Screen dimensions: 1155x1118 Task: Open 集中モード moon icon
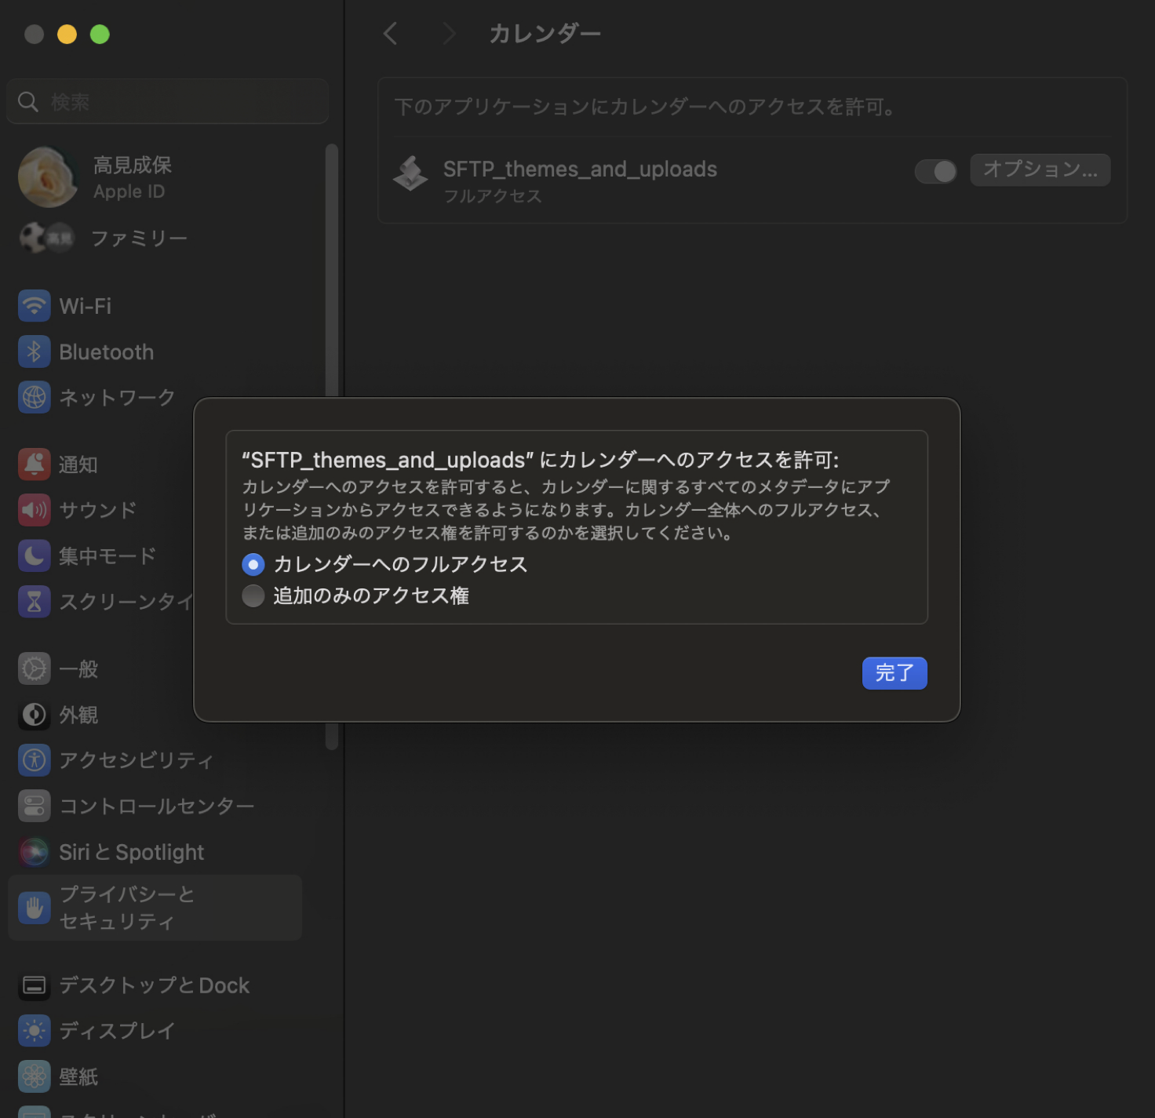pos(34,556)
